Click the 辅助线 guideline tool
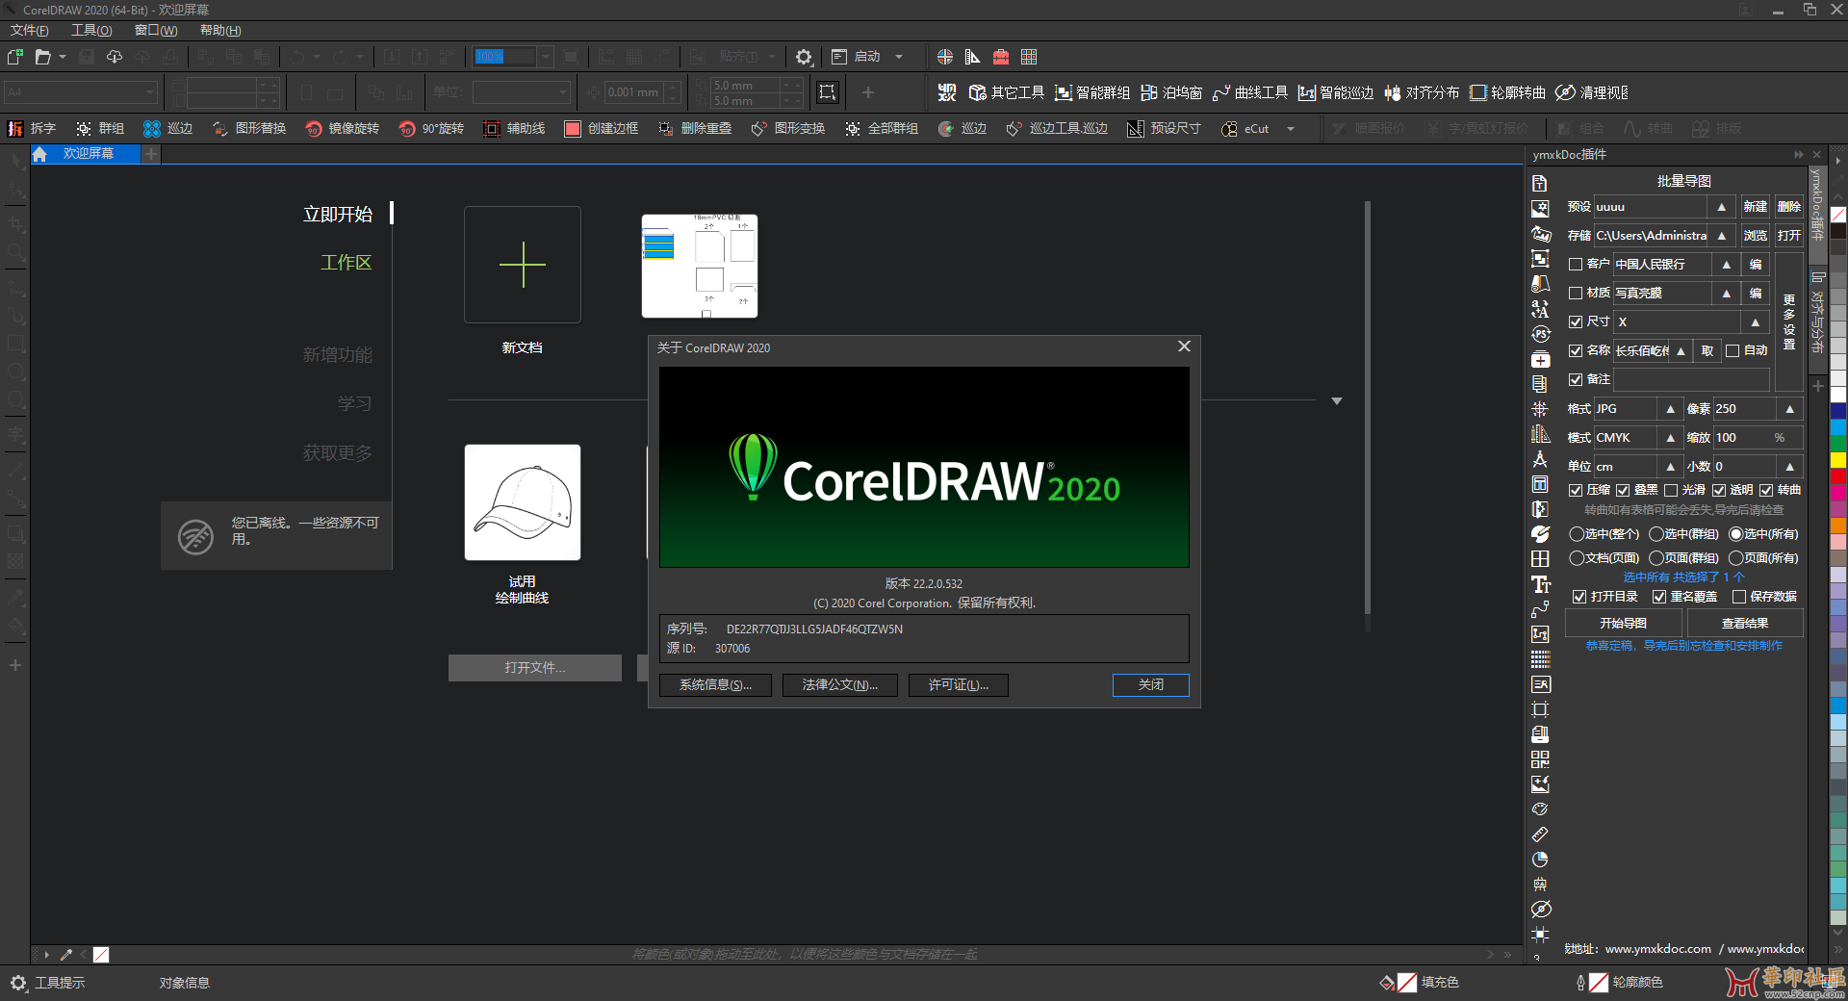The height and width of the screenshot is (1001, 1848). point(514,128)
